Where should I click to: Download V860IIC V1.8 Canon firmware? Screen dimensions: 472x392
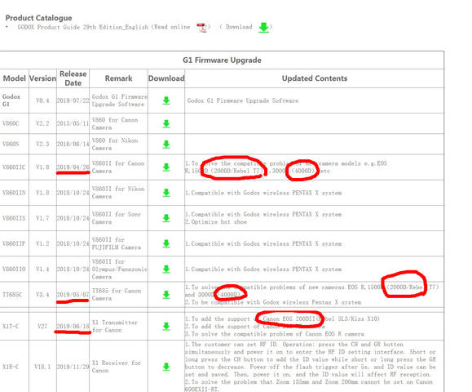point(166,167)
